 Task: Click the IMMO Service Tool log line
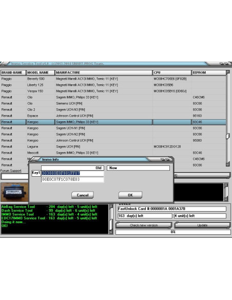coord(49,214)
